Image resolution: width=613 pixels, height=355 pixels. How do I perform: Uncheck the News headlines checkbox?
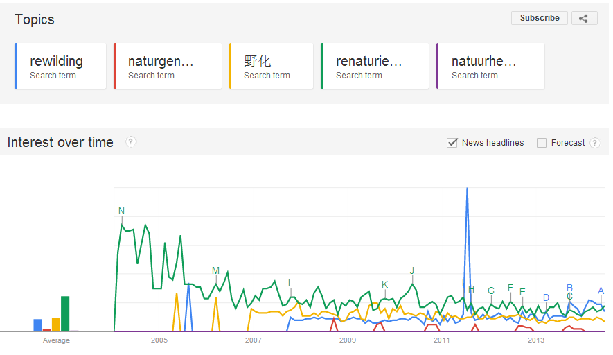click(452, 143)
